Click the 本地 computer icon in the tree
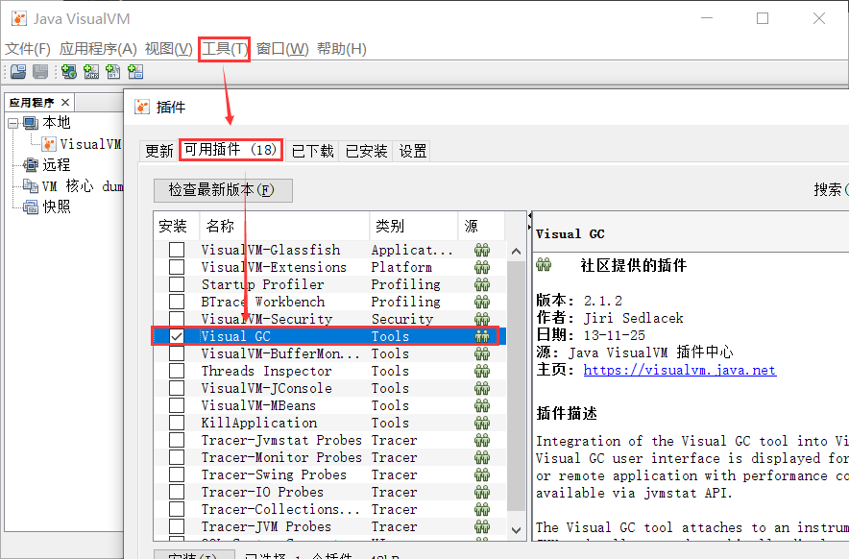Viewport: 849px width, 559px height. coord(31,123)
